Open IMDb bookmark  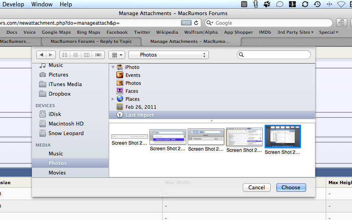(x=265, y=32)
